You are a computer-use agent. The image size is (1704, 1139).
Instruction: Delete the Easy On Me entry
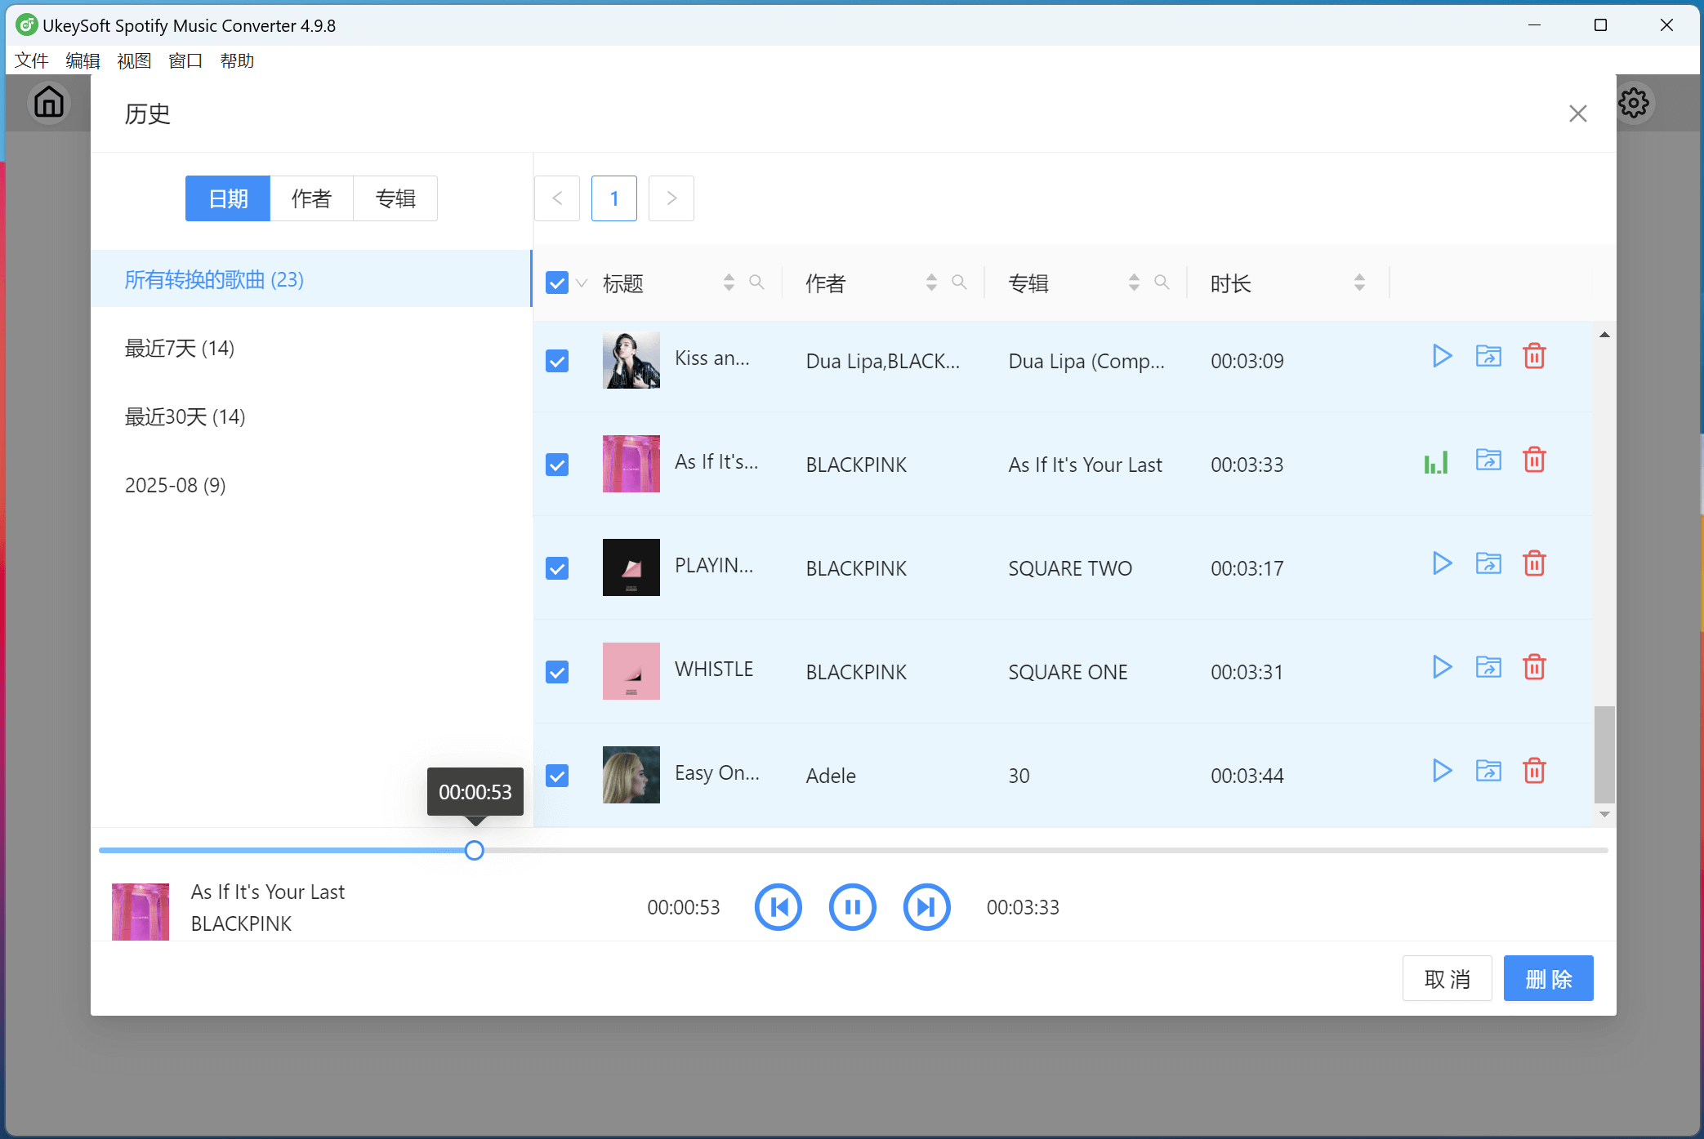tap(1533, 772)
